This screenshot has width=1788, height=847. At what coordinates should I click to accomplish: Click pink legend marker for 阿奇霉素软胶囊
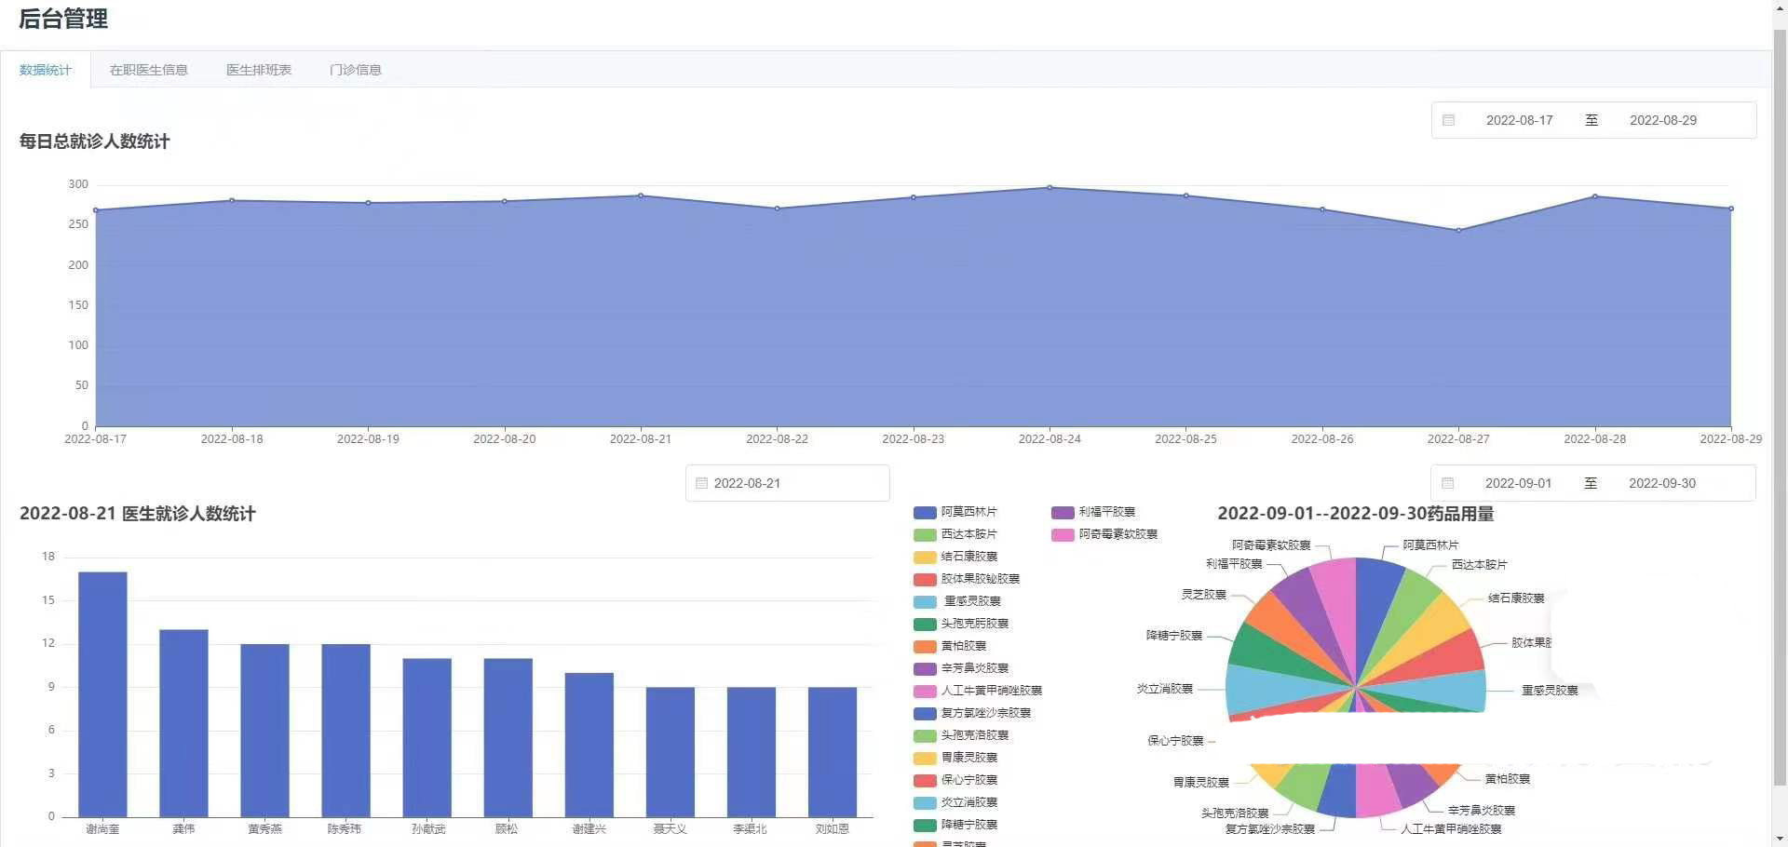coord(1062,534)
